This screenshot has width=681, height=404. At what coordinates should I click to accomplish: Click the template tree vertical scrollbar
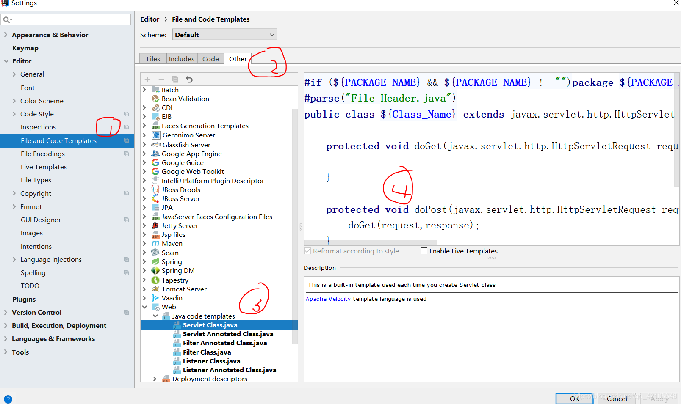[x=295, y=226]
